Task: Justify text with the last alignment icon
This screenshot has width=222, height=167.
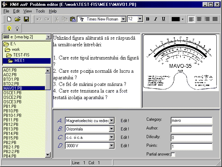Action: pyautogui.click(x=215, y=19)
